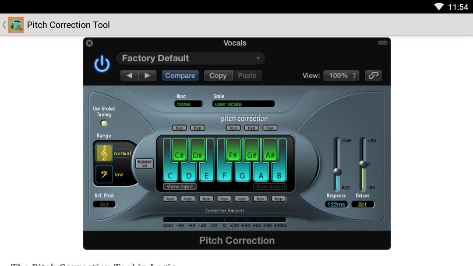The height and width of the screenshot is (266, 473).
Task: Open the View 100% size dropdown
Action: coord(341,75)
